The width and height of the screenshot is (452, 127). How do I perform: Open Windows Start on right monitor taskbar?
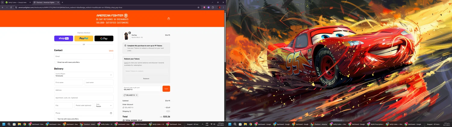tap(230, 124)
